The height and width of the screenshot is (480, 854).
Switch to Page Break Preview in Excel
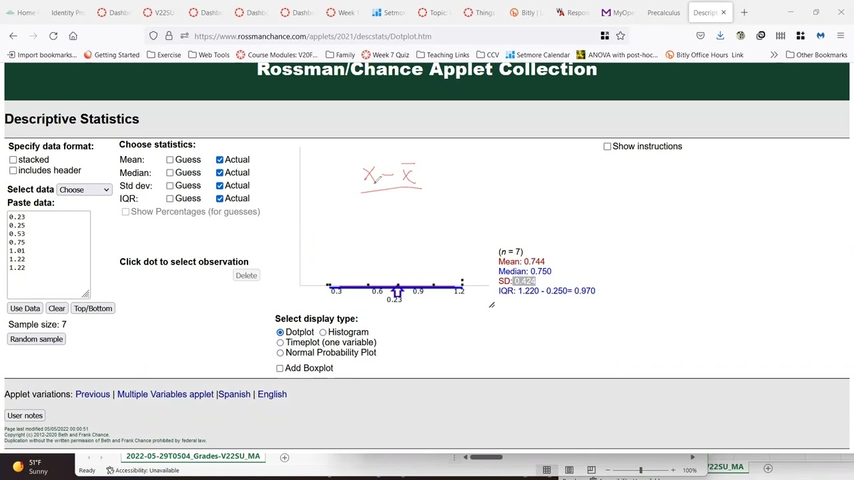tap(591, 470)
